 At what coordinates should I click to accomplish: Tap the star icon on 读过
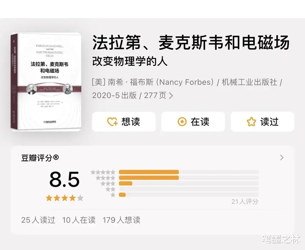[251, 122]
